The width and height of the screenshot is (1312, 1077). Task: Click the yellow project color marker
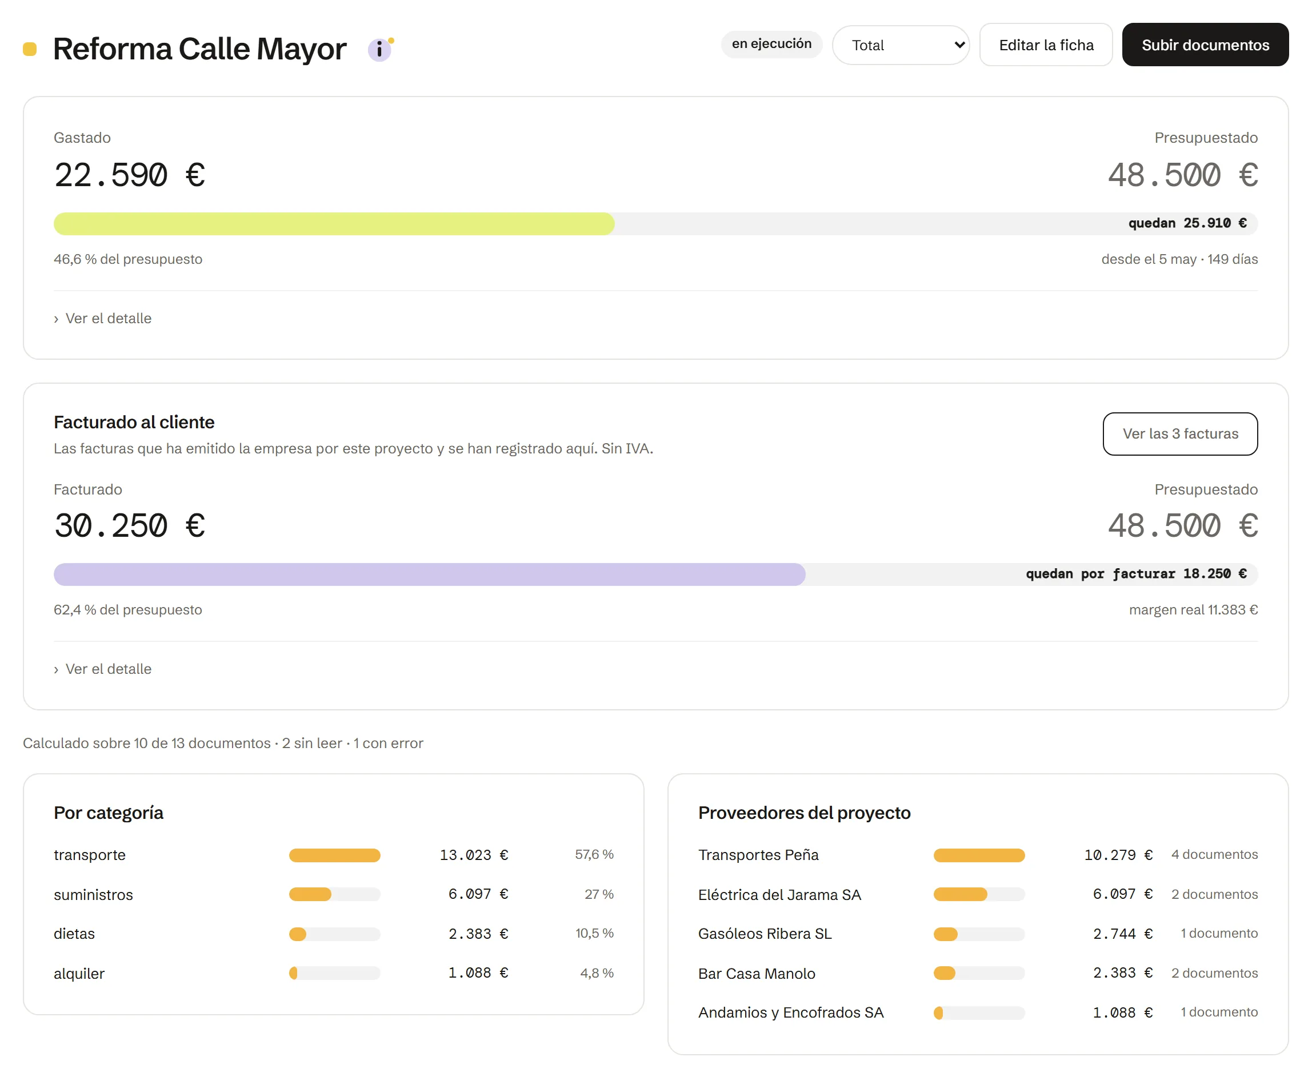click(x=30, y=49)
